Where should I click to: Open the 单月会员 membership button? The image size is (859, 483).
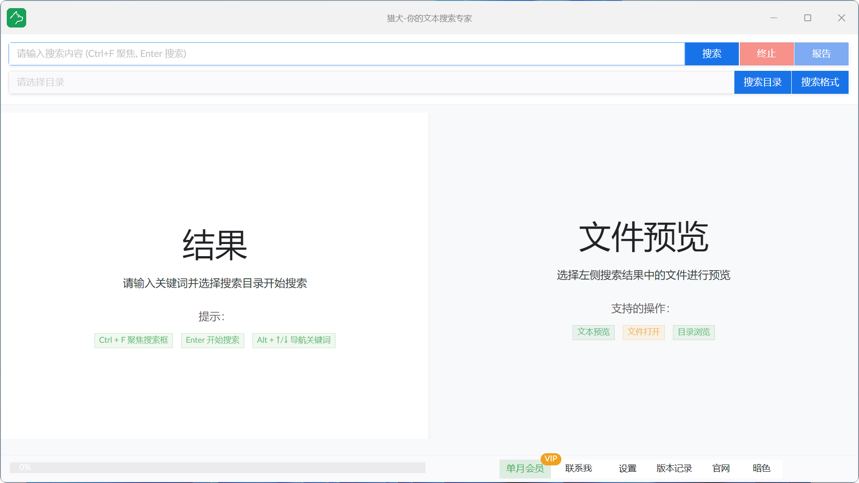click(x=524, y=469)
